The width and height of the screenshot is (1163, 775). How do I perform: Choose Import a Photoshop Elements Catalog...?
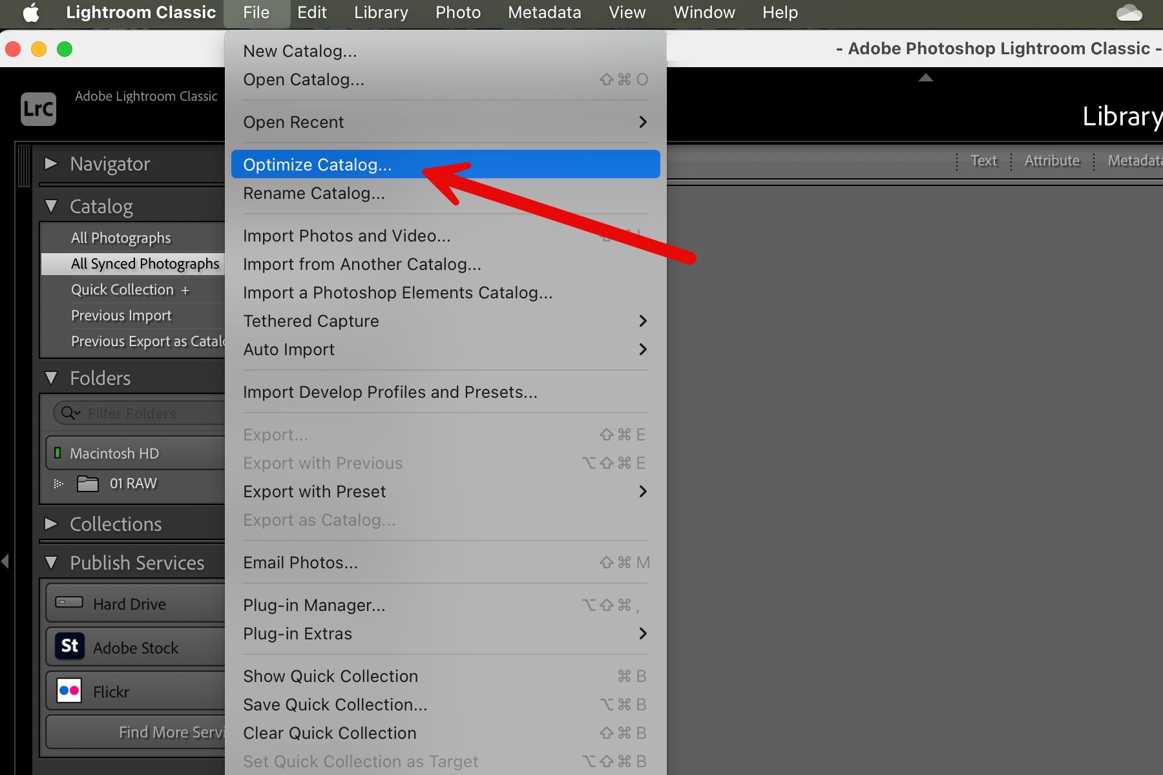point(445,293)
